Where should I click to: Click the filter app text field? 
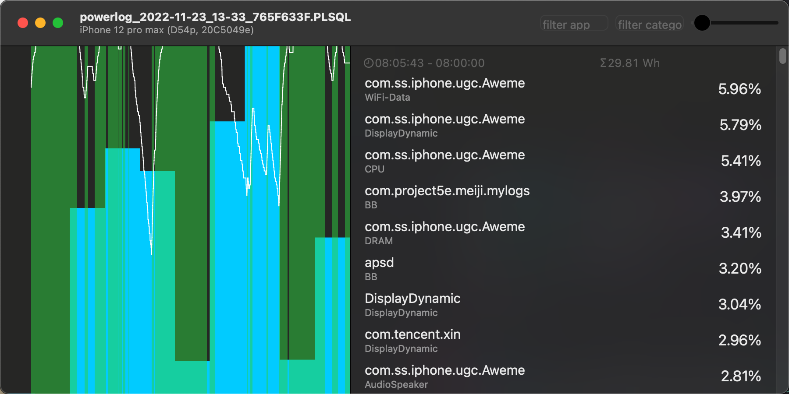[x=574, y=24]
